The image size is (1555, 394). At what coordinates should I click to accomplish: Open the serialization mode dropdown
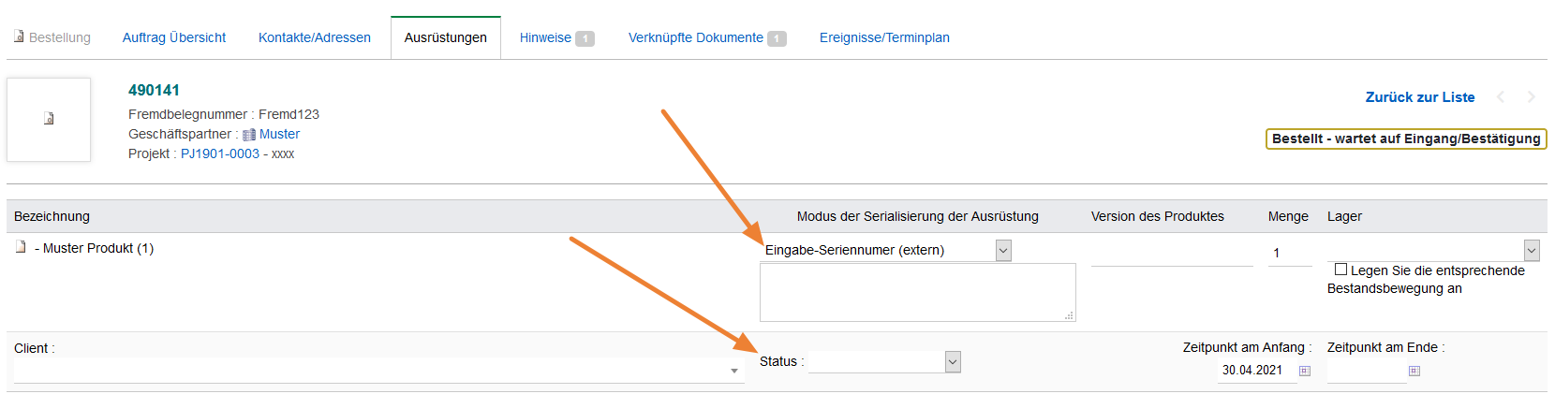pyautogui.click(x=1003, y=250)
